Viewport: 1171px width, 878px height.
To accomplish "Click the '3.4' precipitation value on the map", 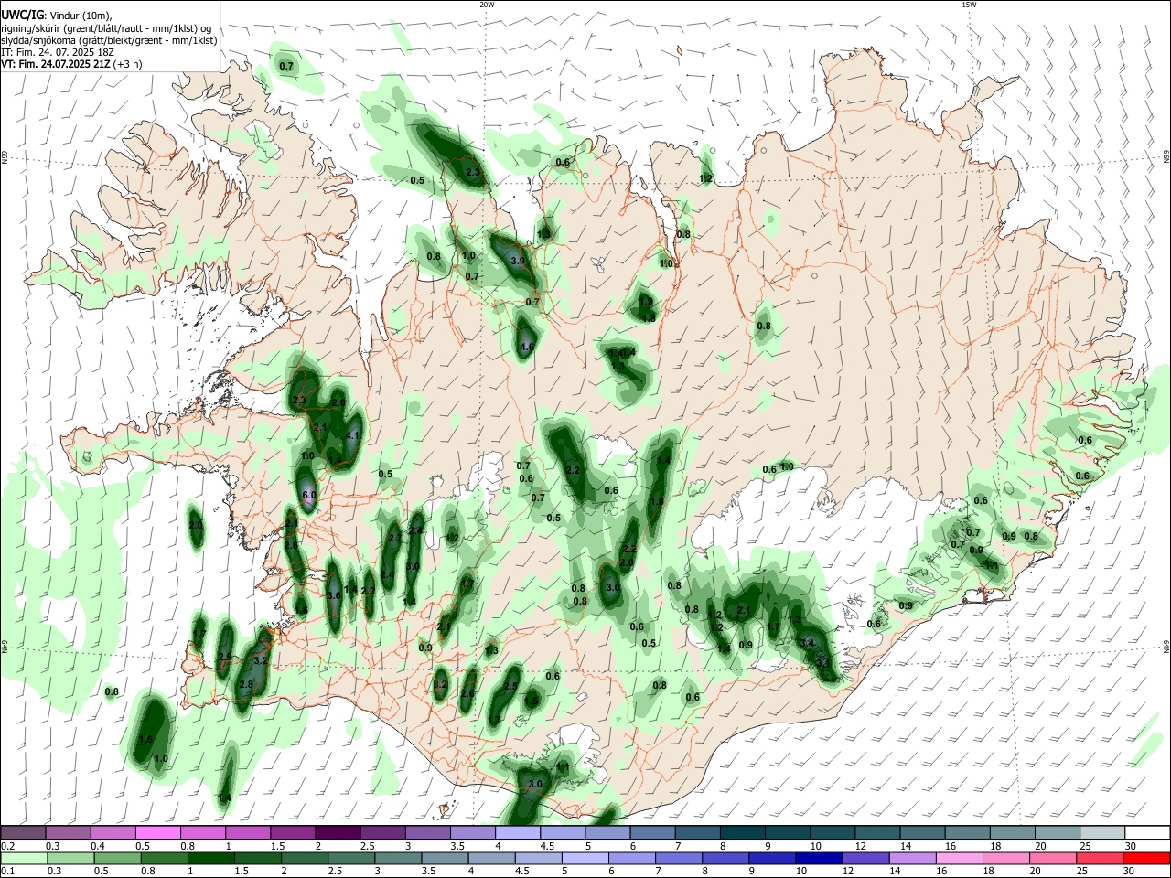I will (x=807, y=644).
